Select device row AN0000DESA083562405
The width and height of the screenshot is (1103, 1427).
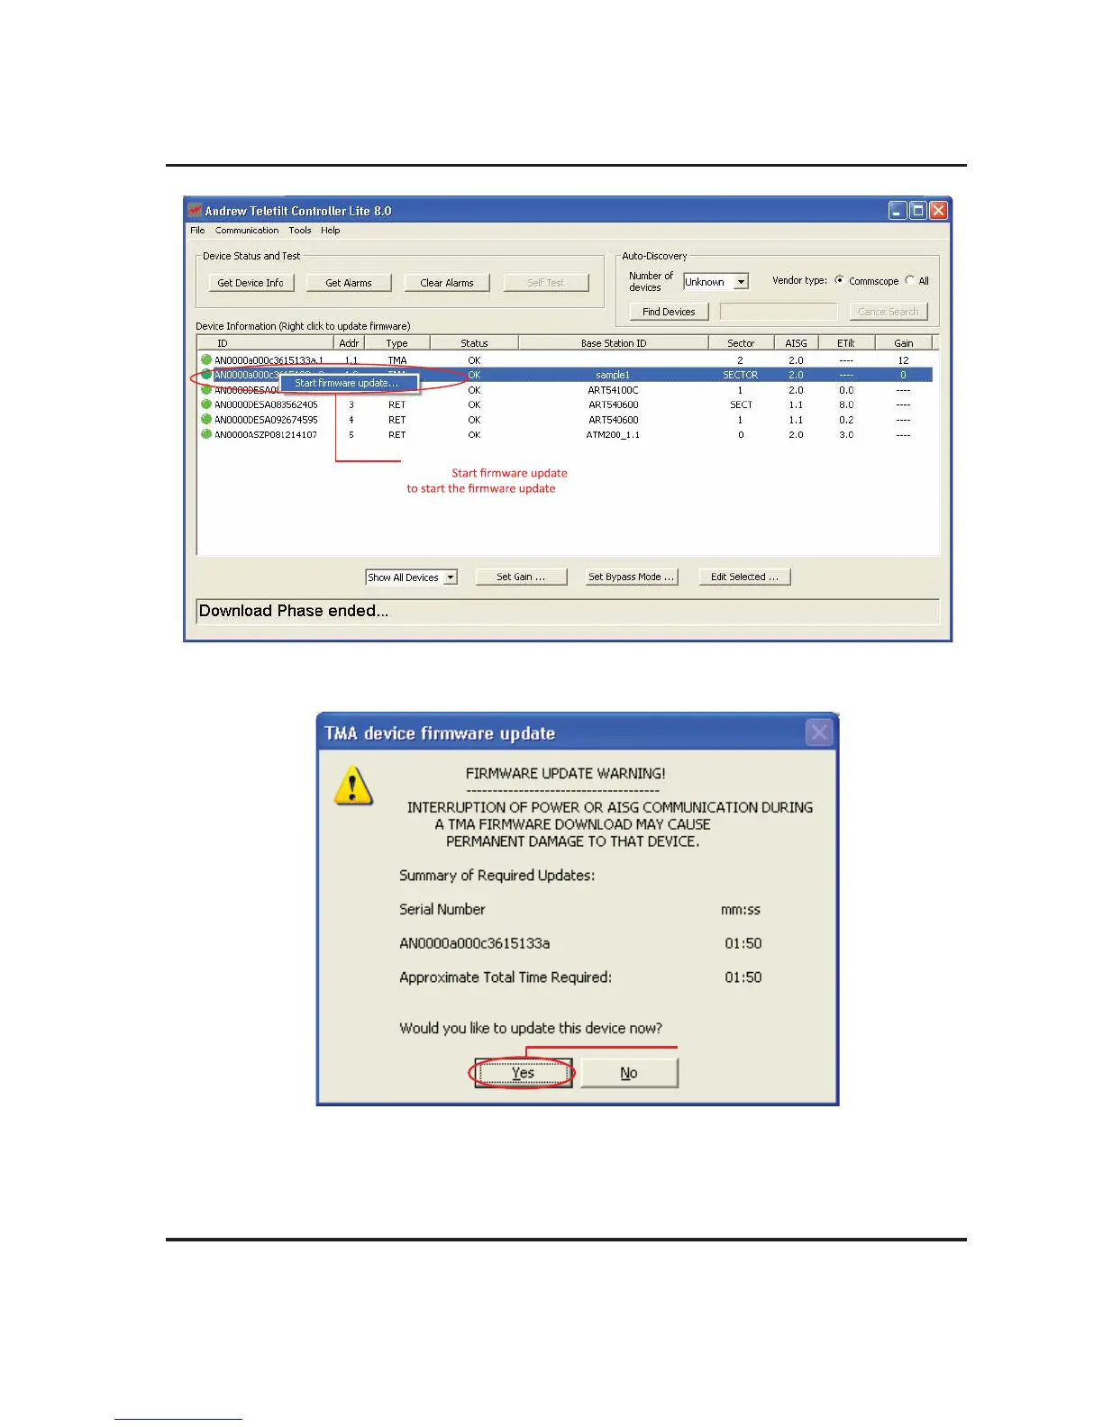point(566,404)
